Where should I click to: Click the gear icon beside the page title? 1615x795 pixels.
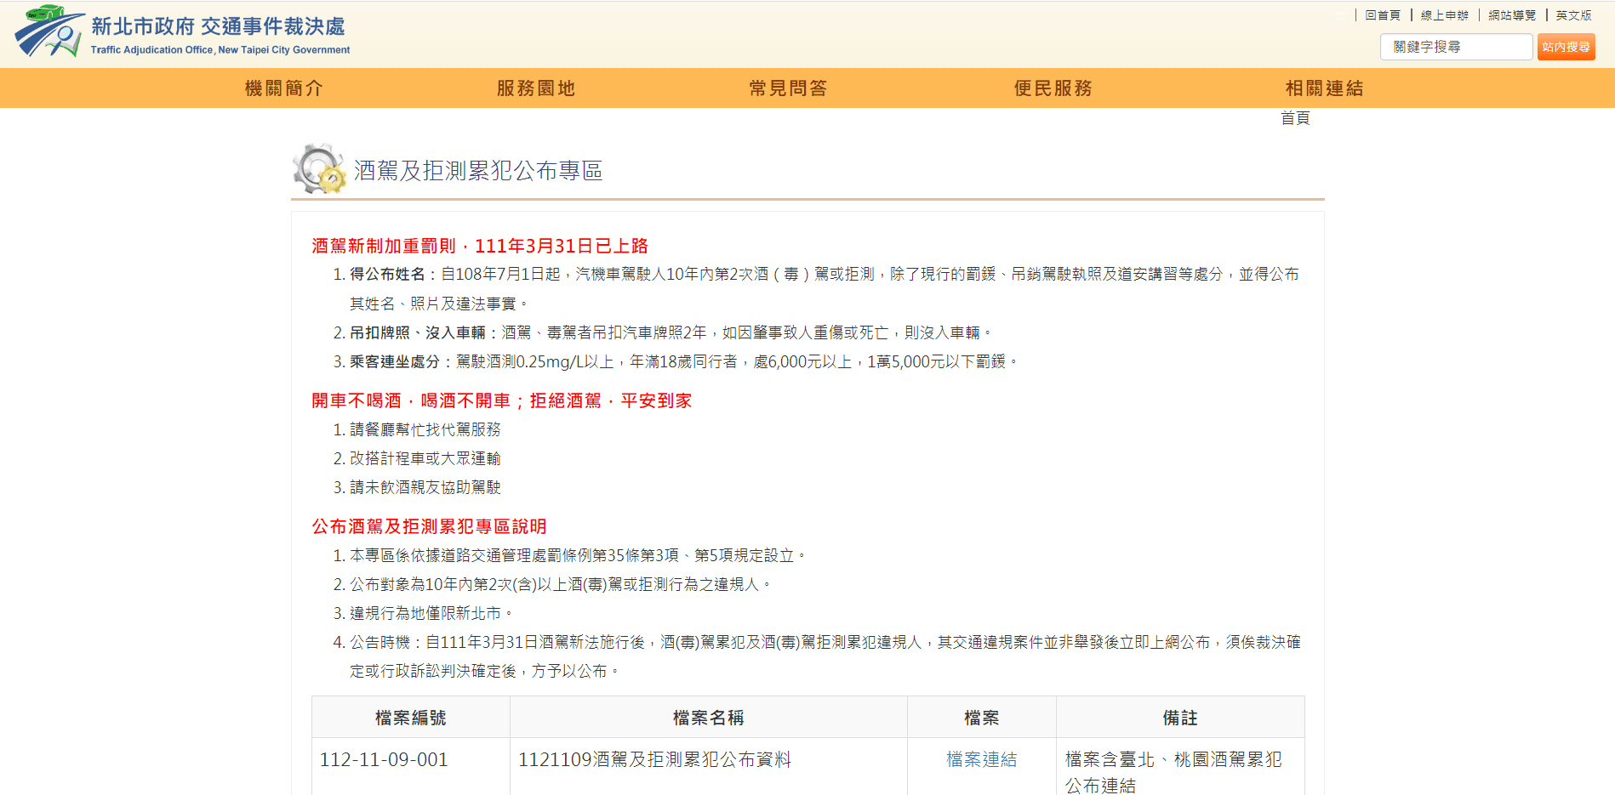click(318, 169)
